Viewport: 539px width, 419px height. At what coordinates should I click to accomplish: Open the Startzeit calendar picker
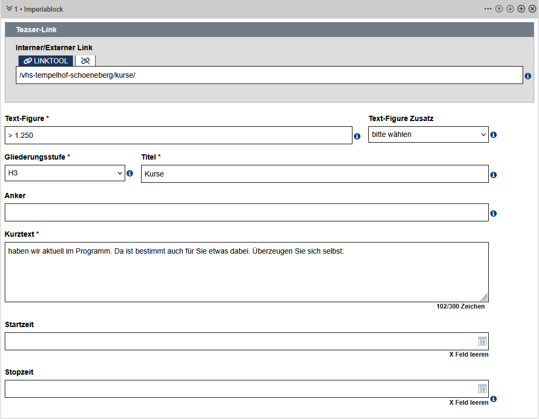pos(482,341)
